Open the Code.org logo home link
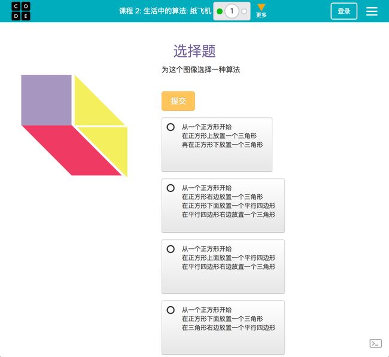 21,11
